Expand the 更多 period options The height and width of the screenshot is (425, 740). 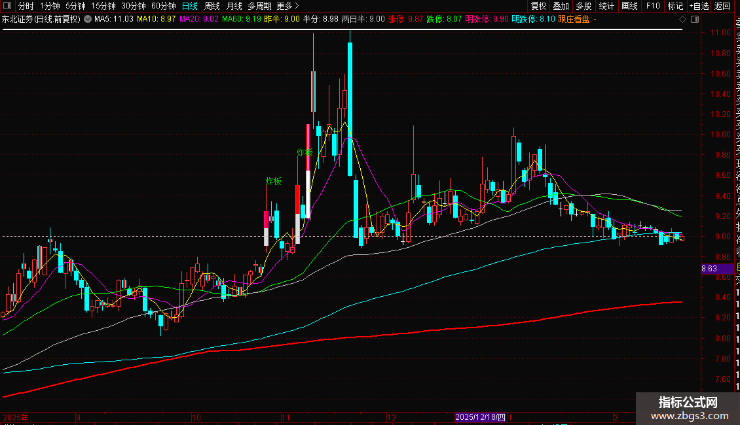tap(287, 6)
